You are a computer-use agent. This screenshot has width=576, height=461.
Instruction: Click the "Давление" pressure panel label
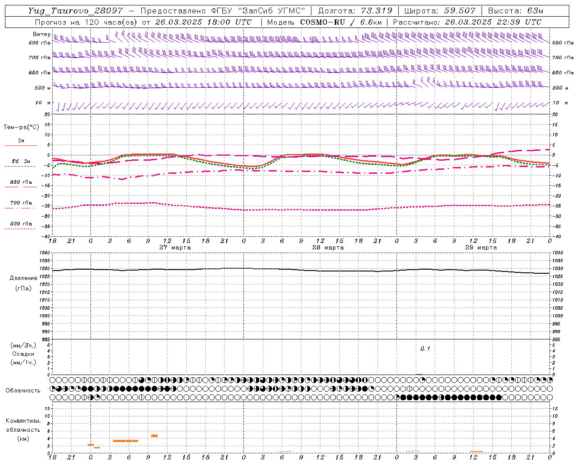[x=23, y=278]
